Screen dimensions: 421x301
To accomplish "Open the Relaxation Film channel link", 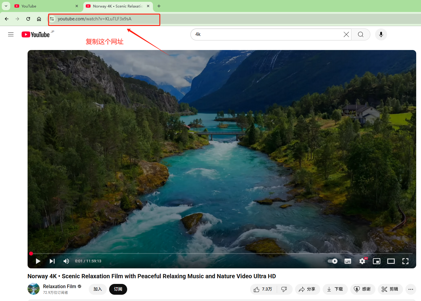I will [59, 287].
